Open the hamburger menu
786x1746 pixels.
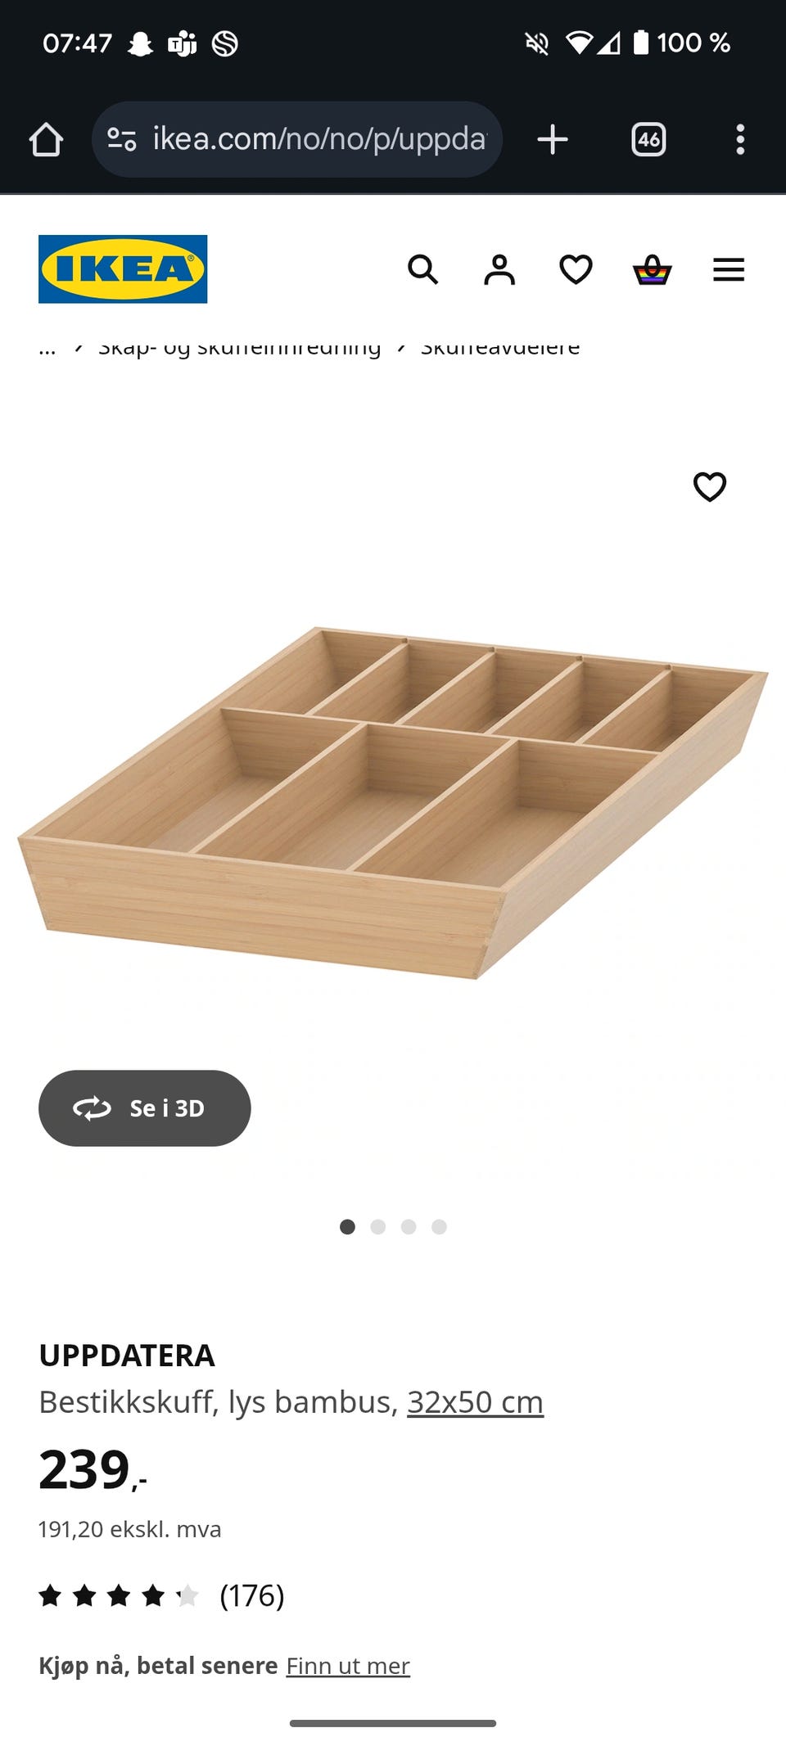[729, 269]
